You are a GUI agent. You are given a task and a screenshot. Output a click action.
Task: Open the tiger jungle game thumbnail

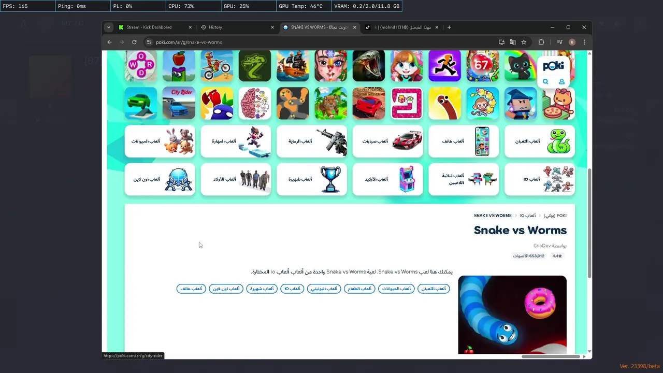[330, 103]
